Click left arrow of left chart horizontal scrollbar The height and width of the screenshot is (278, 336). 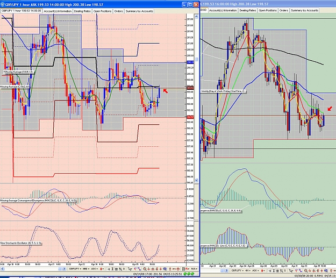point(2,269)
